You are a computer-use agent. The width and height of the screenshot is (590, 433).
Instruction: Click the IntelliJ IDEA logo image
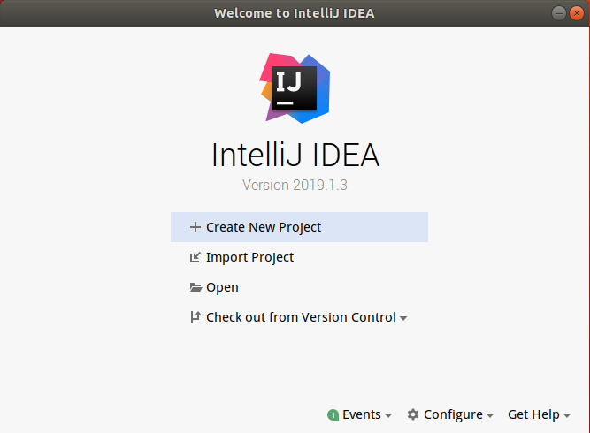click(295, 87)
